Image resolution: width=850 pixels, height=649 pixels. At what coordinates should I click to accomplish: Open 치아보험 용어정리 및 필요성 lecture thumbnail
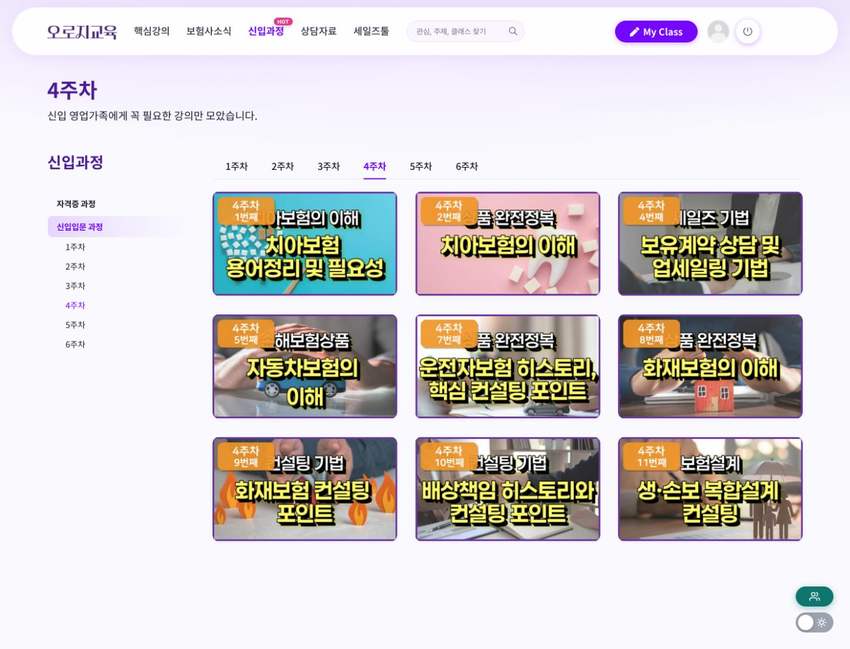(305, 243)
